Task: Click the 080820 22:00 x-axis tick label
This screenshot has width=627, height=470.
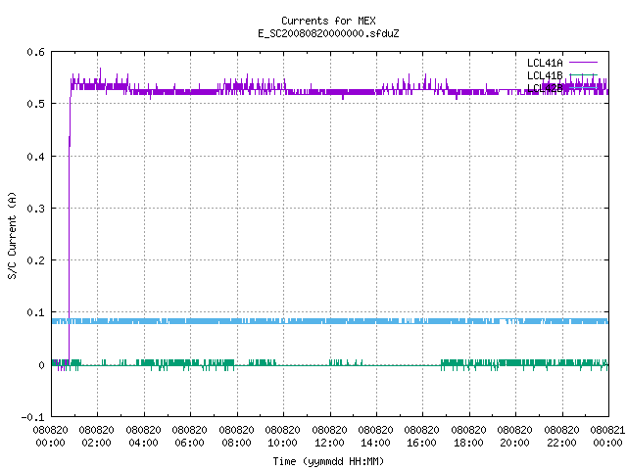Action: click(x=561, y=437)
